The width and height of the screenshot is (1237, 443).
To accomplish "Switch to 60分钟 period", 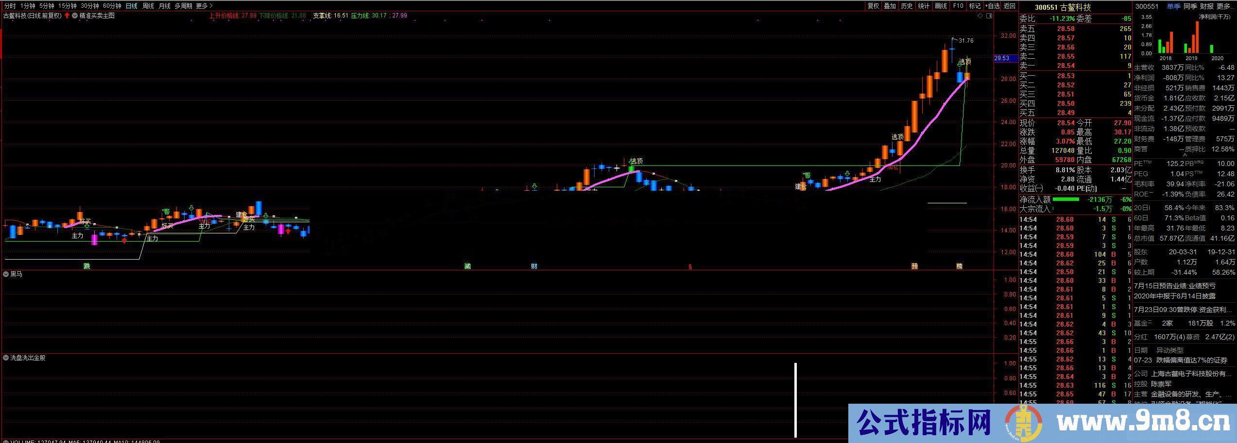I will coord(112,6).
